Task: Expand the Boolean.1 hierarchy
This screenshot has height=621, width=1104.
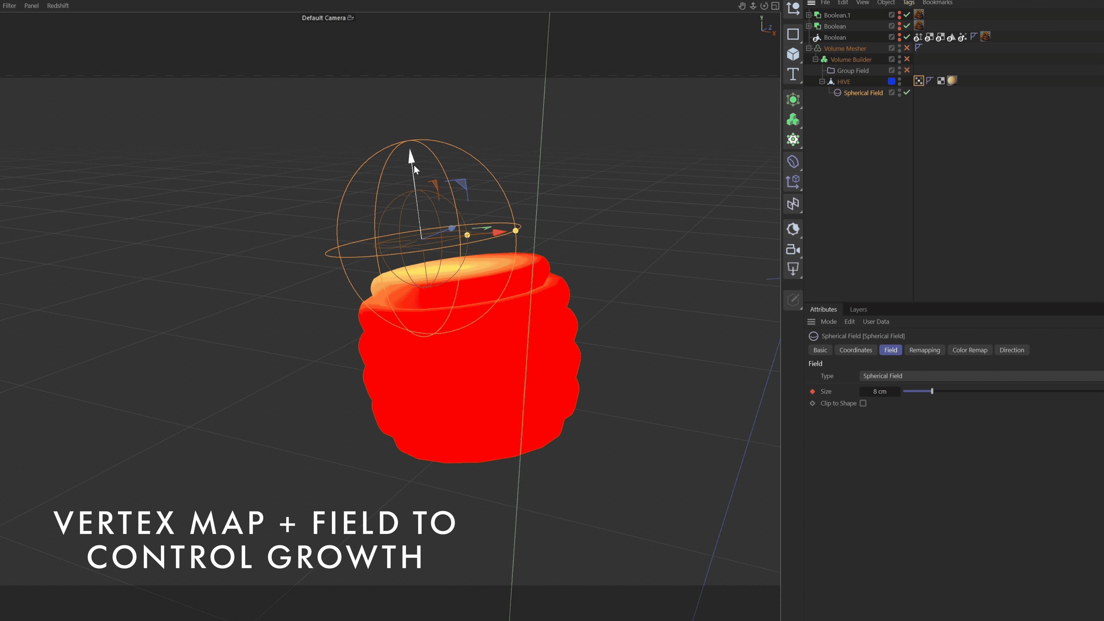Action: tap(809, 15)
